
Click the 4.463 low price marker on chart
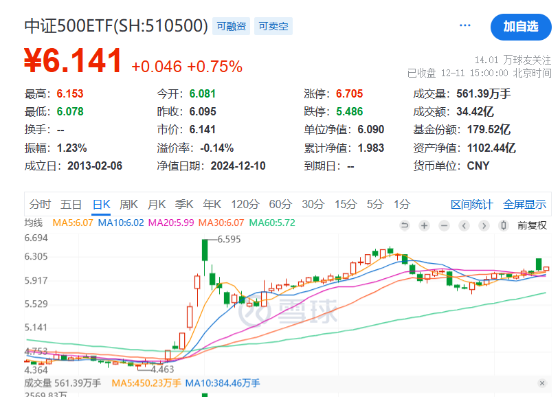pyautogui.click(x=162, y=369)
